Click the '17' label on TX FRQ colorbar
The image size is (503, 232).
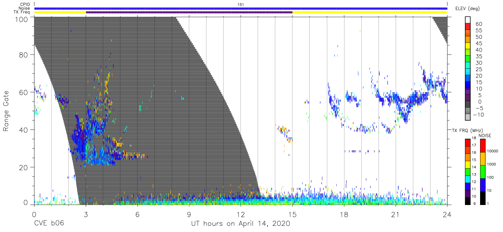[x=474, y=145]
